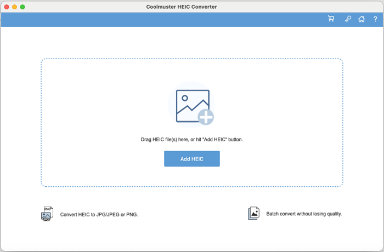Maximize the window with the green button
This screenshot has width=384, height=252.
point(22,7)
